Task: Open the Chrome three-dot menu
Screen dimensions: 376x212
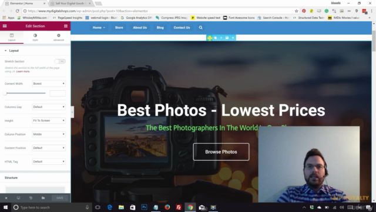Action: [x=371, y=11]
